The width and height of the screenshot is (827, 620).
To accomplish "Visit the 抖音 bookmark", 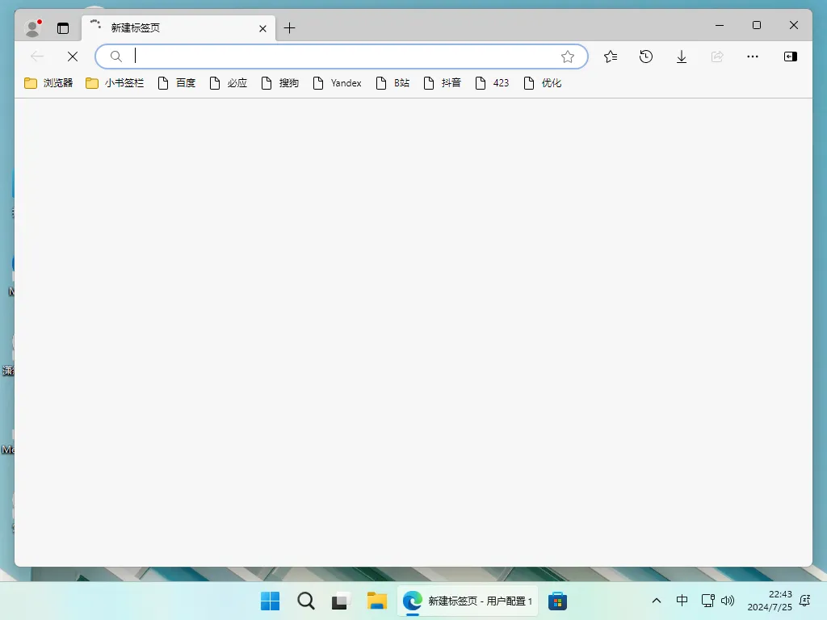I will pyautogui.click(x=443, y=82).
